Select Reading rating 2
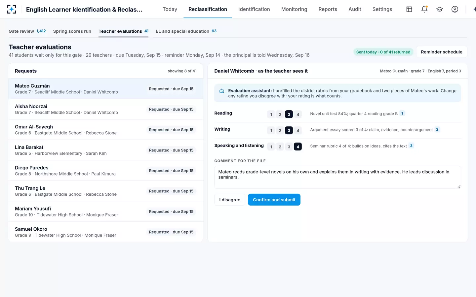 pyautogui.click(x=280, y=115)
